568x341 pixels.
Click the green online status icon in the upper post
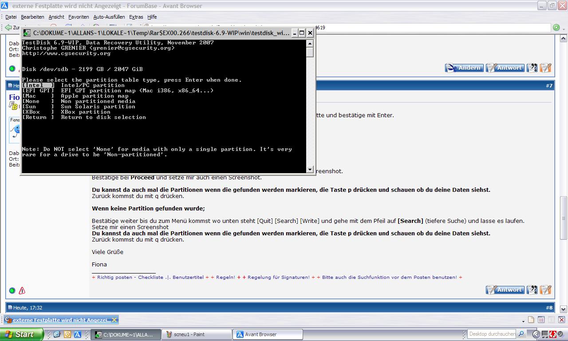[12, 69]
